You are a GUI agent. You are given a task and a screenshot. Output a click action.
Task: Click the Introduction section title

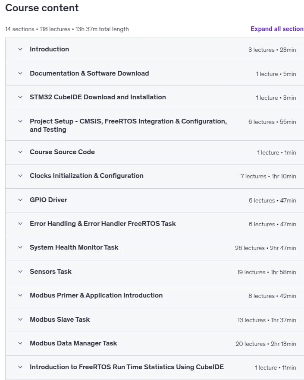click(x=50, y=49)
